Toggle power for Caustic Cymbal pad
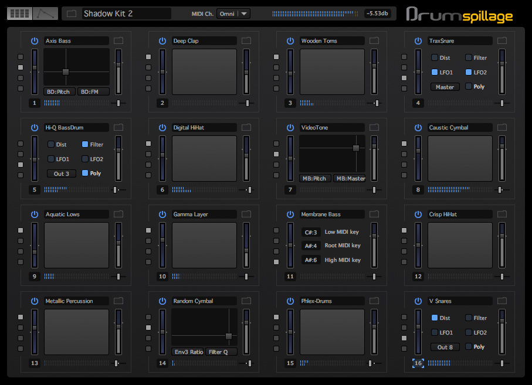 coord(418,128)
